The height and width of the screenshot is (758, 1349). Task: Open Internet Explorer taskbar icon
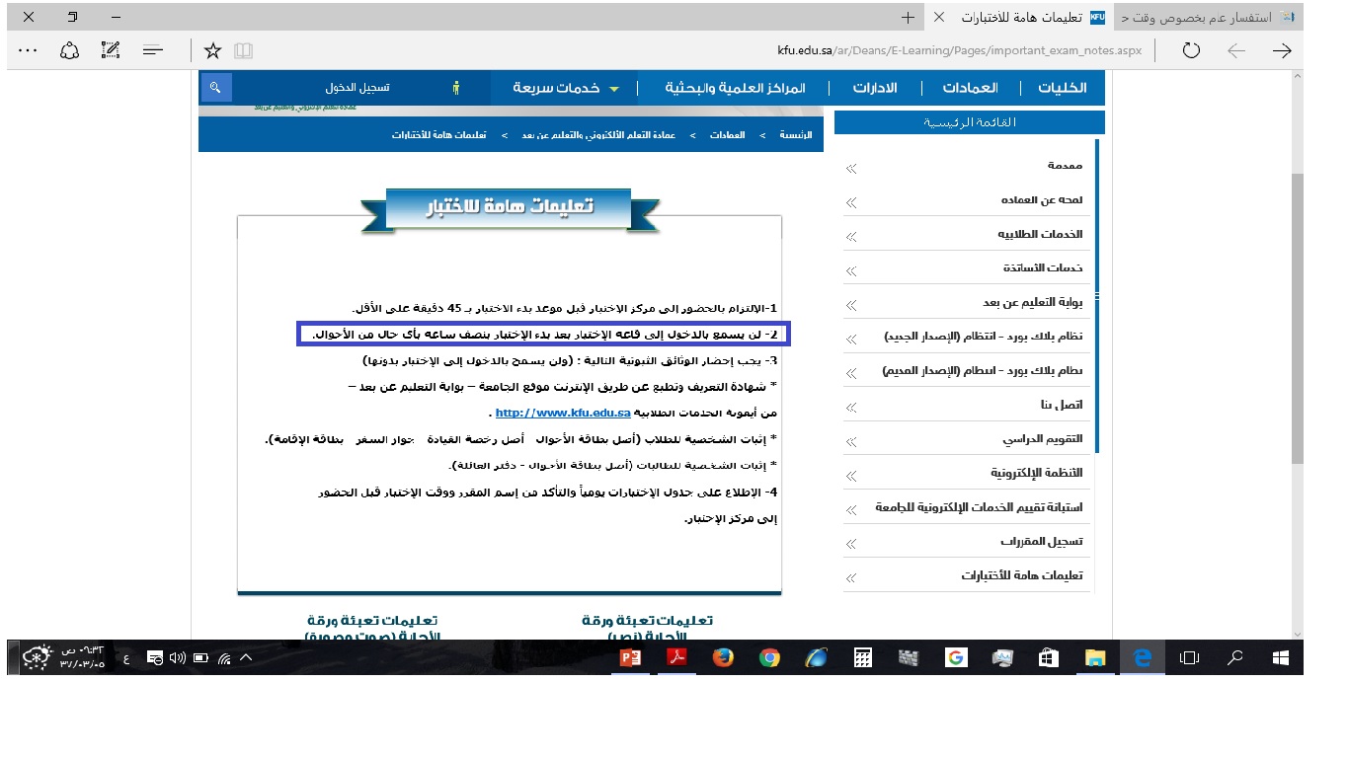[817, 658]
